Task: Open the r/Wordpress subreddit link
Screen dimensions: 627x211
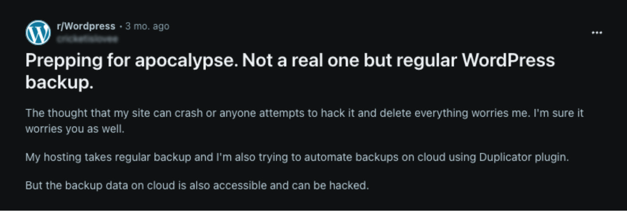Action: coord(86,26)
